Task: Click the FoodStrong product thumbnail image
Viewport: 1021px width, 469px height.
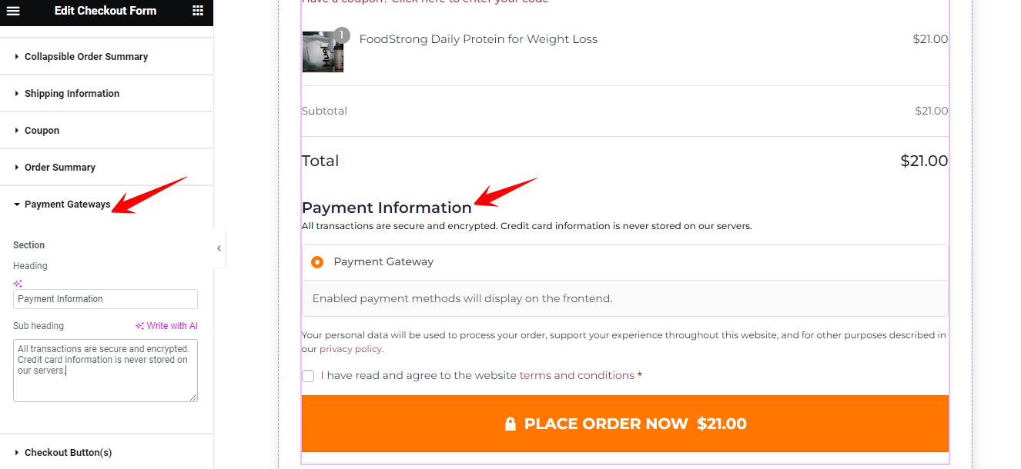Action: pos(323,52)
